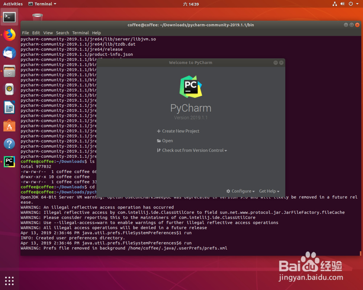Open the terminal Help menu
Screen dimensions: 363x290
(x=96, y=33)
